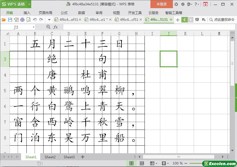The width and height of the screenshot is (237, 167).
Task: Open a new document tab with plus
Action: 177,20
